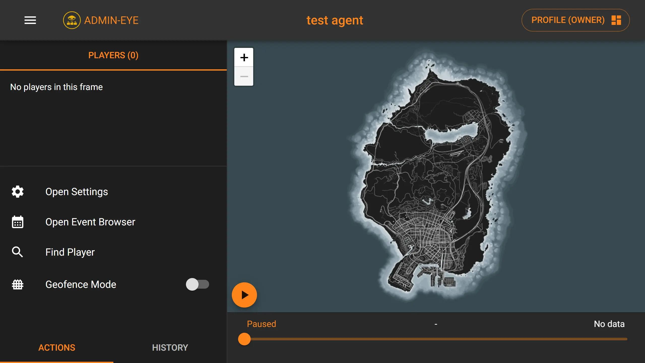The image size is (645, 363).
Task: Click the geofence grid icon
Action: pyautogui.click(x=18, y=284)
